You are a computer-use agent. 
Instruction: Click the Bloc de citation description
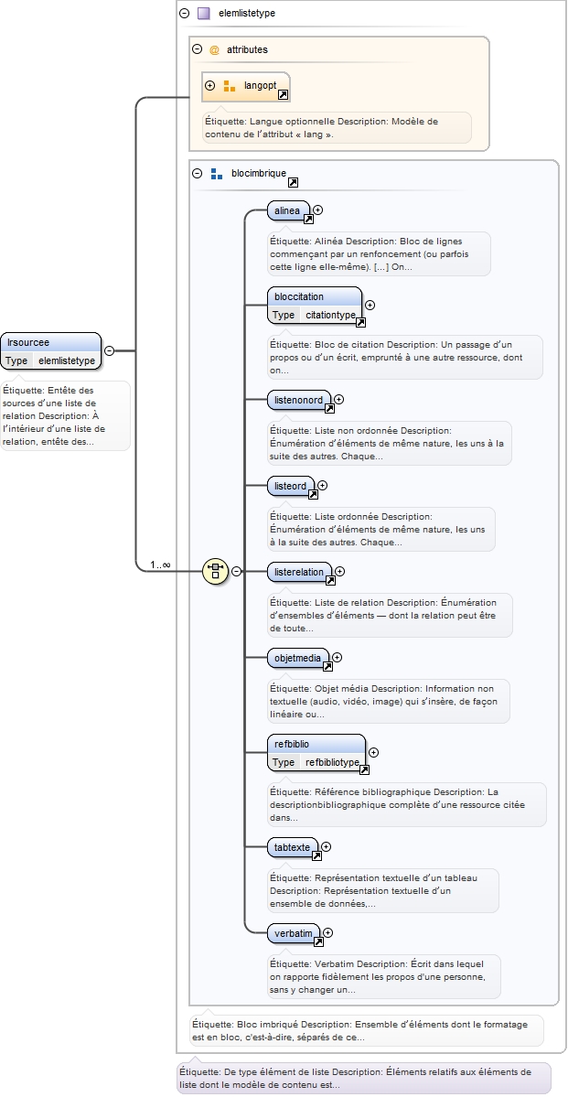tap(405, 358)
